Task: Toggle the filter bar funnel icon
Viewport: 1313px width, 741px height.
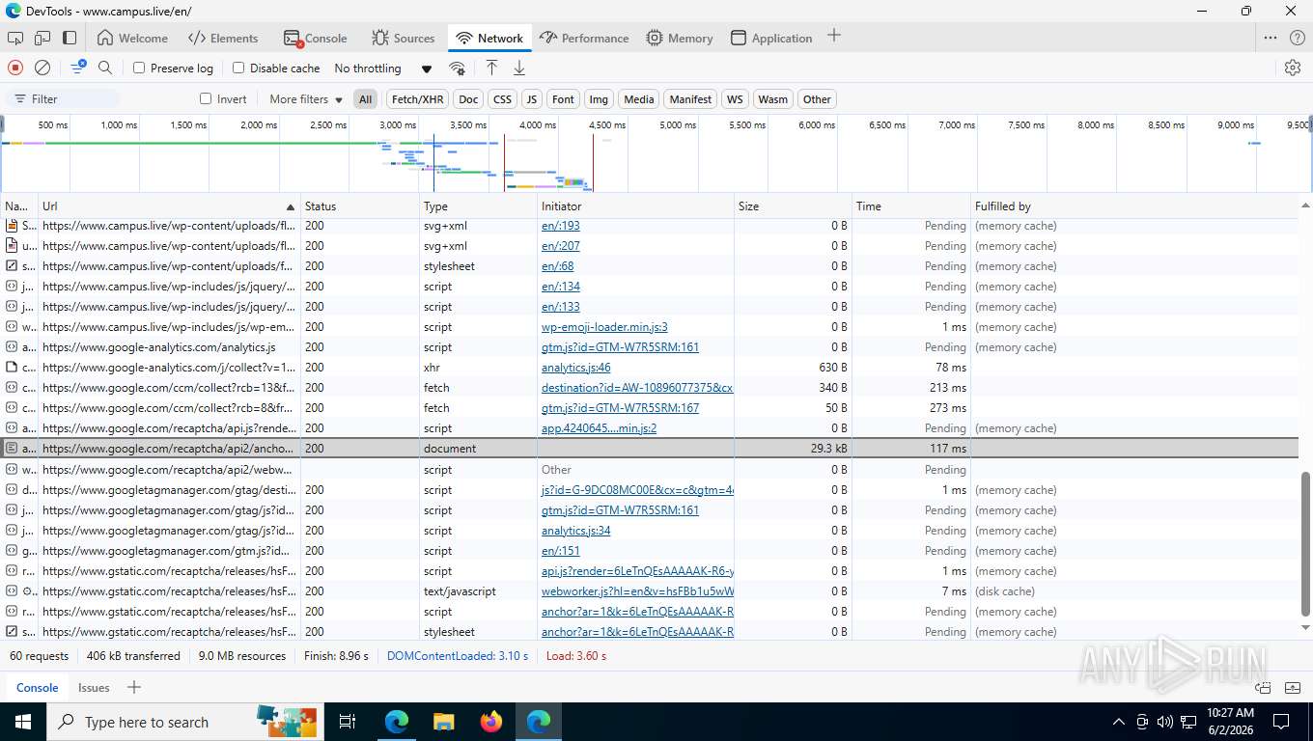Action: click(x=78, y=68)
